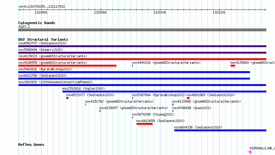Click the nsv6601969 red block marker
This screenshot has height=155, width=275.
(x=188, y=98)
